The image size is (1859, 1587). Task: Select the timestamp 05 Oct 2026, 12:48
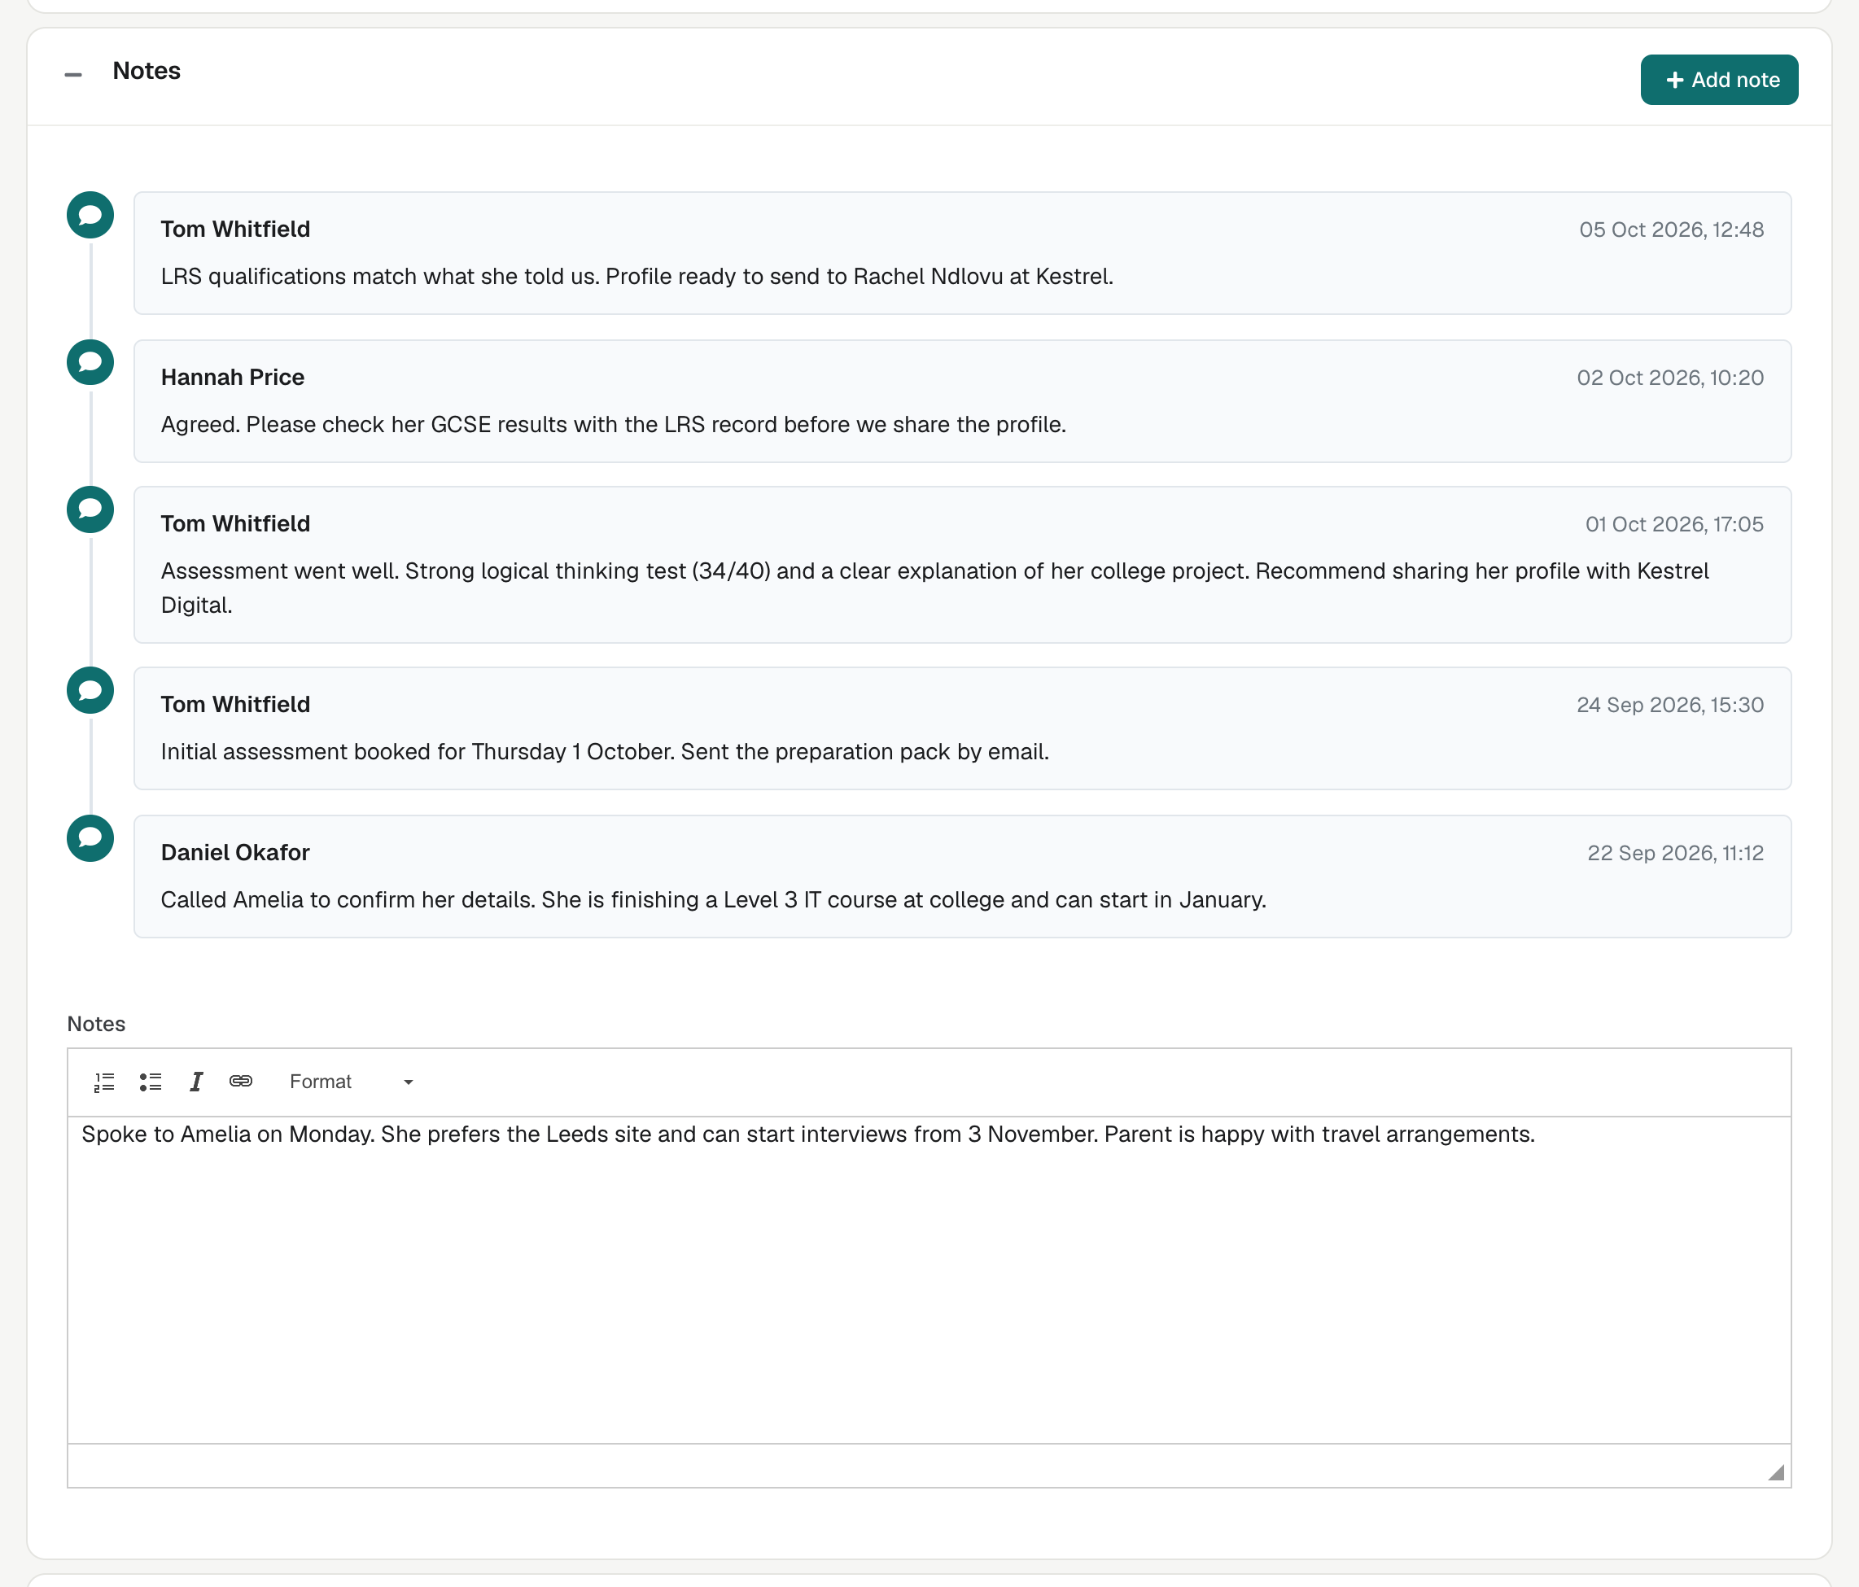(x=1672, y=230)
